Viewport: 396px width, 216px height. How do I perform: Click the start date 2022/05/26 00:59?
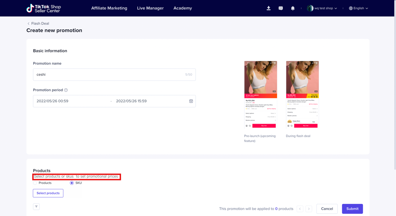pyautogui.click(x=53, y=101)
